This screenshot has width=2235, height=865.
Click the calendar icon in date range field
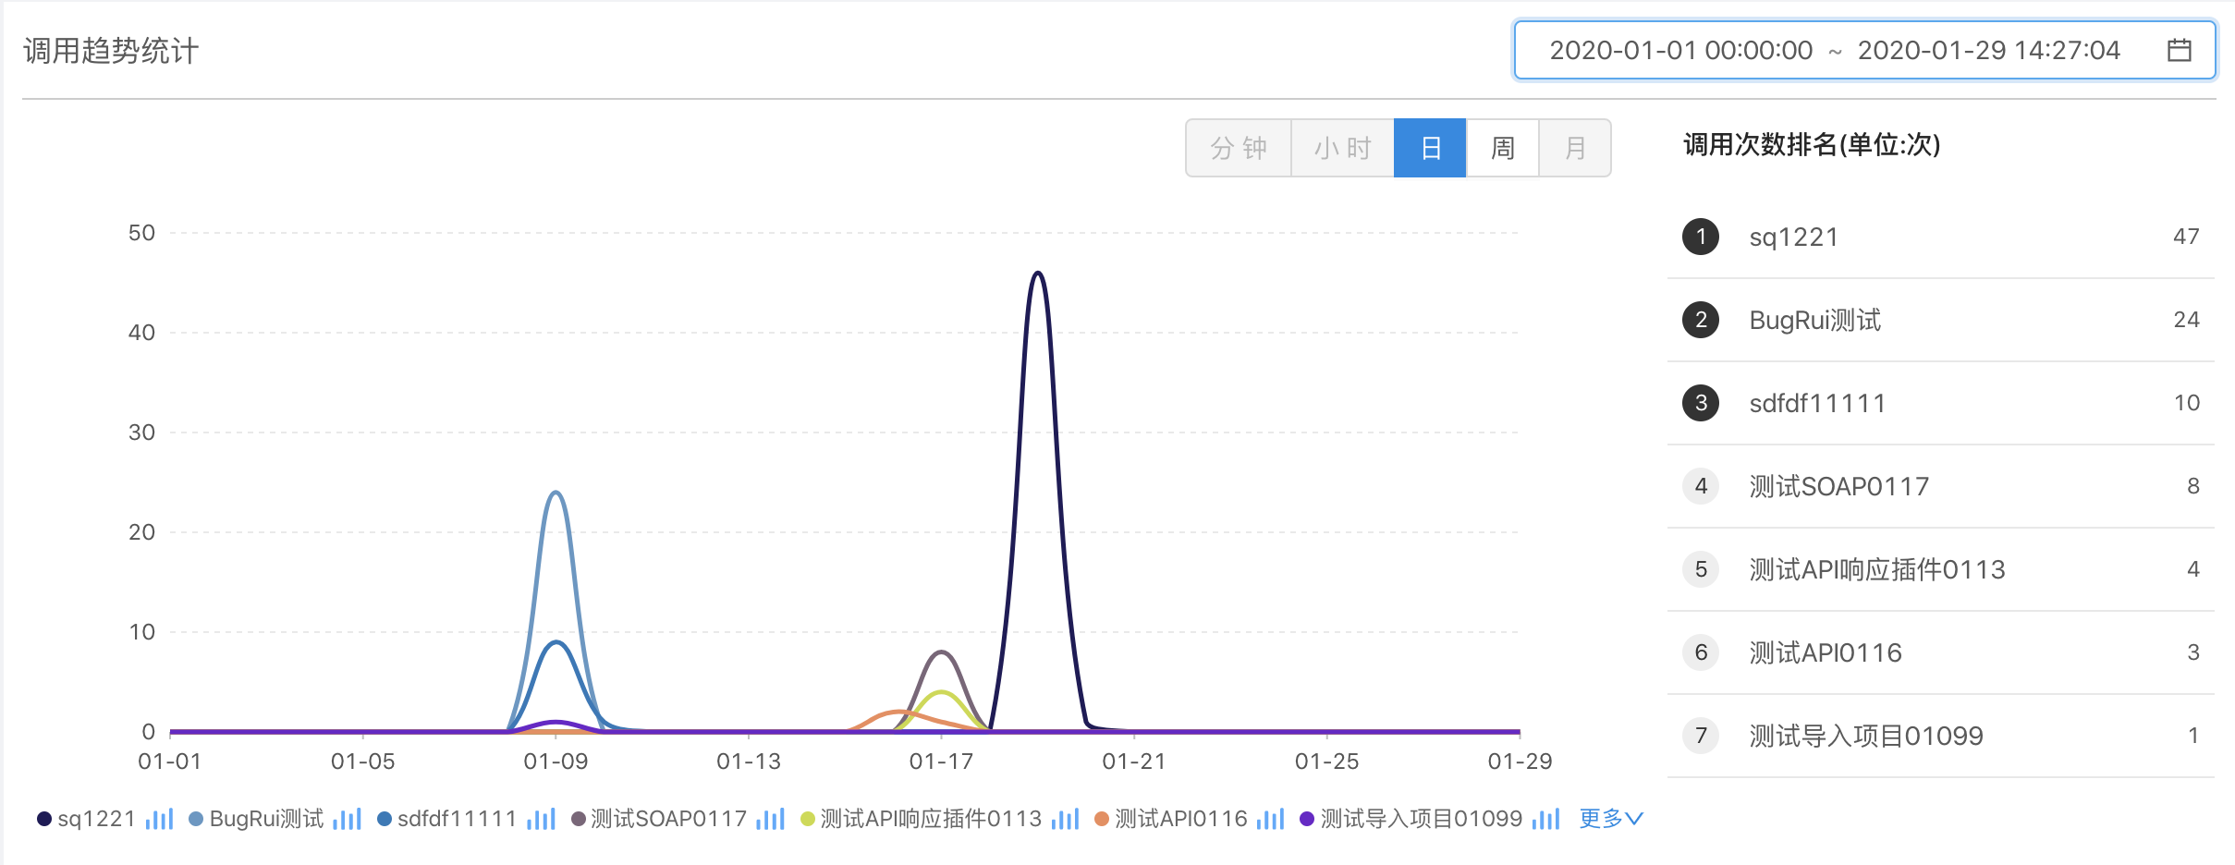[2179, 50]
